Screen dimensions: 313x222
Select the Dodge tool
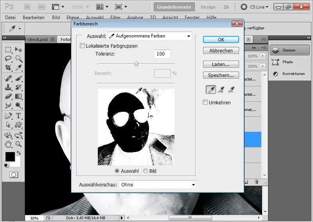click(x=18, y=105)
